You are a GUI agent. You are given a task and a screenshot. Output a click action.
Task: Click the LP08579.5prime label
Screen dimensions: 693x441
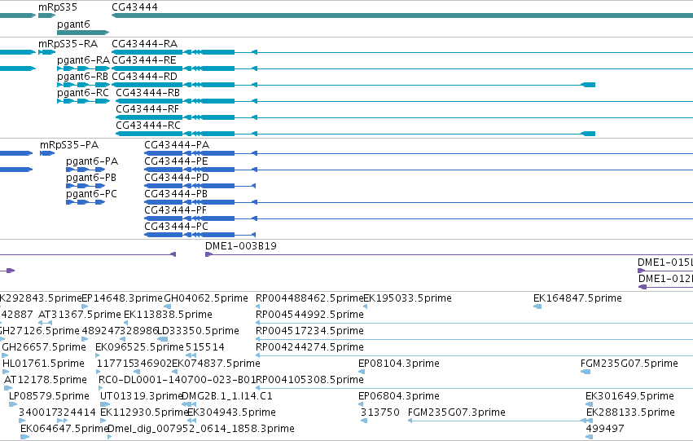49,397
